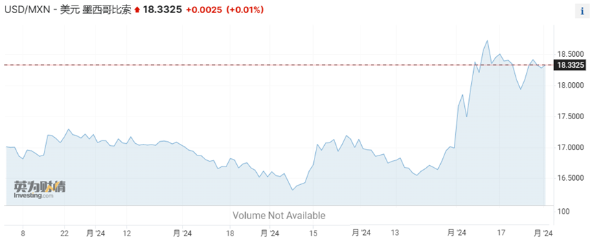Click the volume axis label 100
Screen dimensions: 594x250
(563, 212)
